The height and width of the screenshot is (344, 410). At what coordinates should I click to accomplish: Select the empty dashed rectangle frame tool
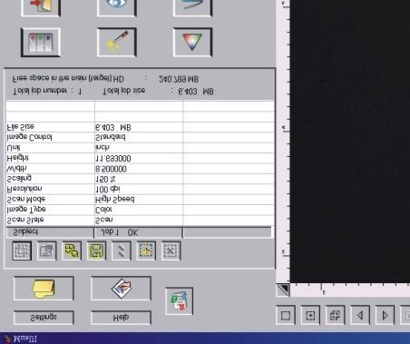[x=286, y=316]
